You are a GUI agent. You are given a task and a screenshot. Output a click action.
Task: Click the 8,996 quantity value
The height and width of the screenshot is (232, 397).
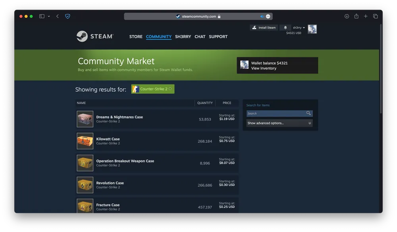click(x=205, y=163)
